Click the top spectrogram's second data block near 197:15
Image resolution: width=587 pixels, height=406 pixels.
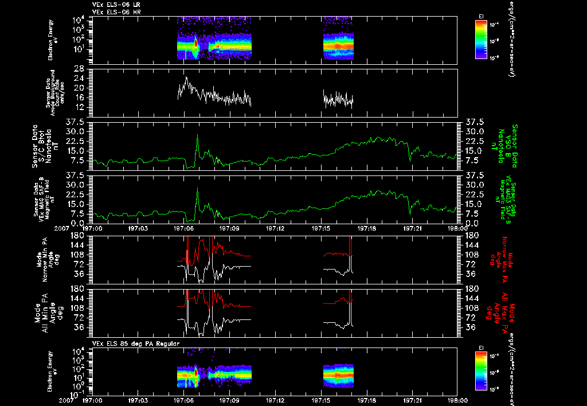pyautogui.click(x=338, y=38)
